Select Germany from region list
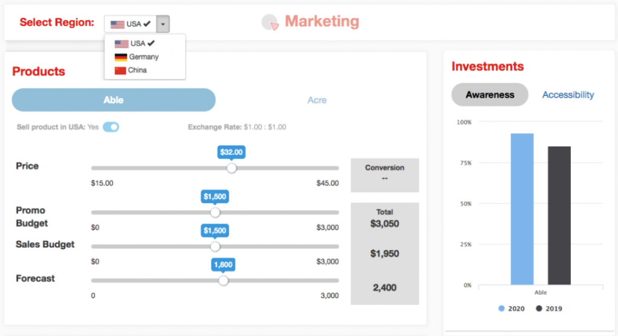 [x=143, y=57]
